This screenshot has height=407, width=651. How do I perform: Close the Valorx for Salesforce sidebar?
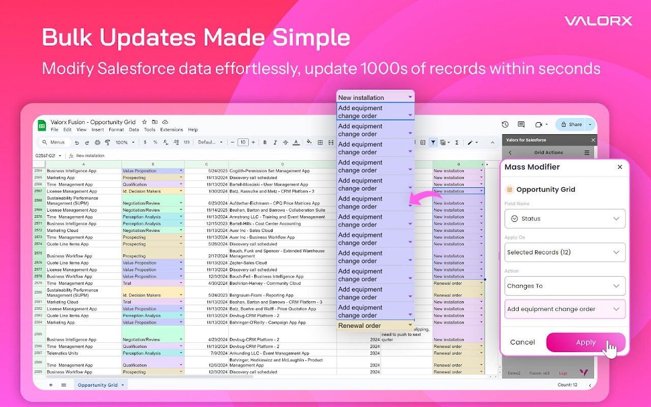pyautogui.click(x=593, y=140)
